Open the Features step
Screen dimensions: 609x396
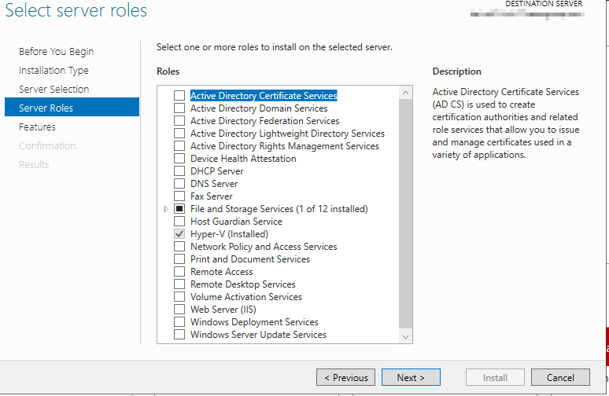pyautogui.click(x=37, y=126)
